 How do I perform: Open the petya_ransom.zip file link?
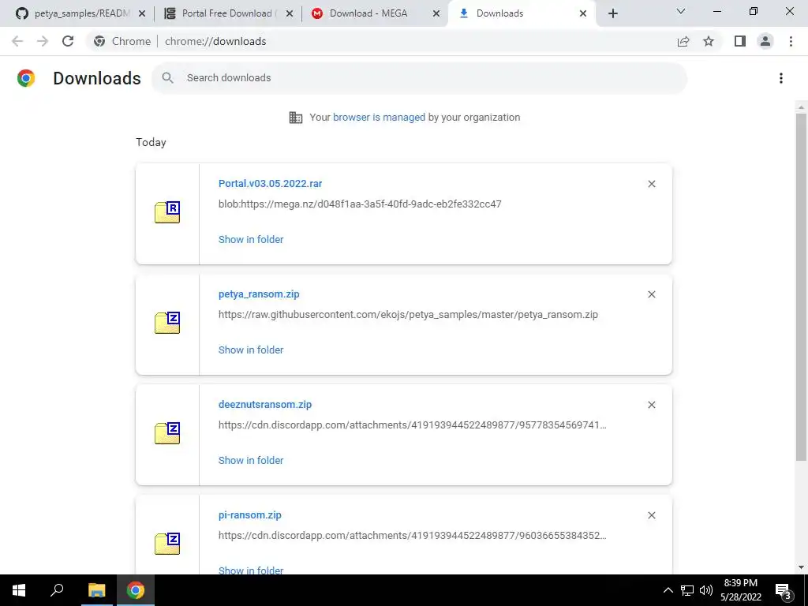click(259, 294)
